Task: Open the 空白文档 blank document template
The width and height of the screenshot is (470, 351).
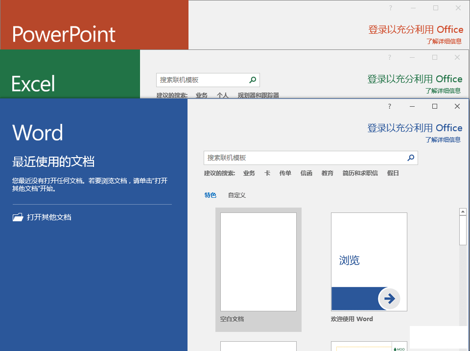Action: coord(258,262)
